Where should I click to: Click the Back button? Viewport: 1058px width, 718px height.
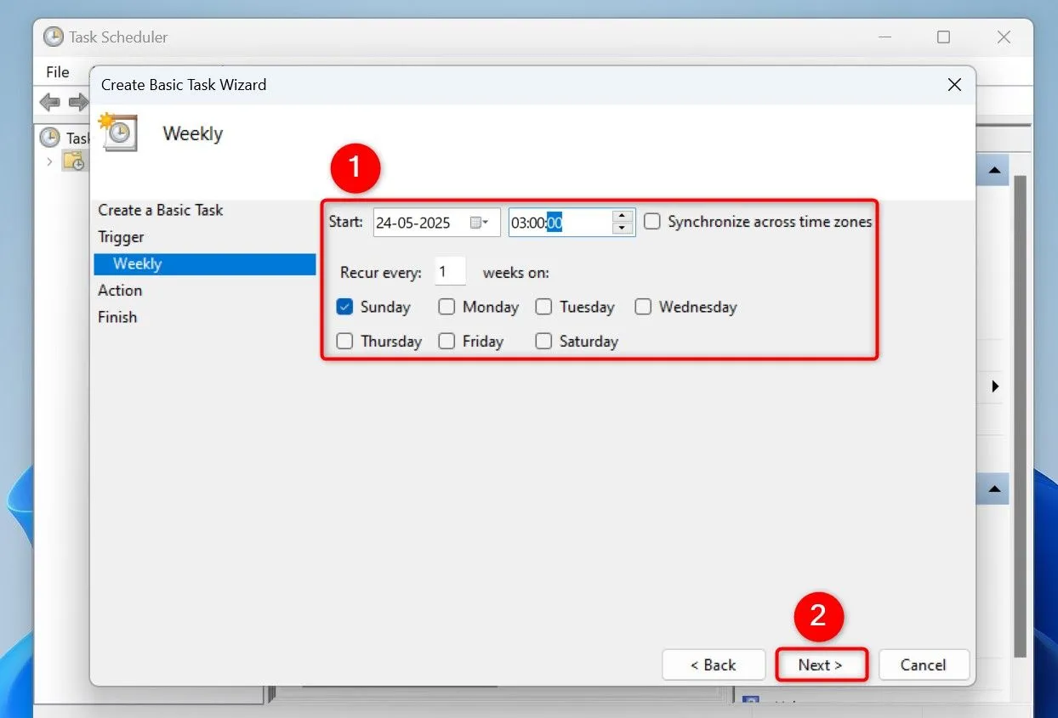tap(714, 664)
